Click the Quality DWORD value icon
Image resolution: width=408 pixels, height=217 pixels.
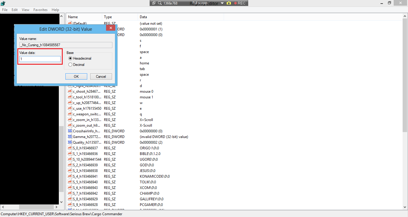[x=70, y=142]
